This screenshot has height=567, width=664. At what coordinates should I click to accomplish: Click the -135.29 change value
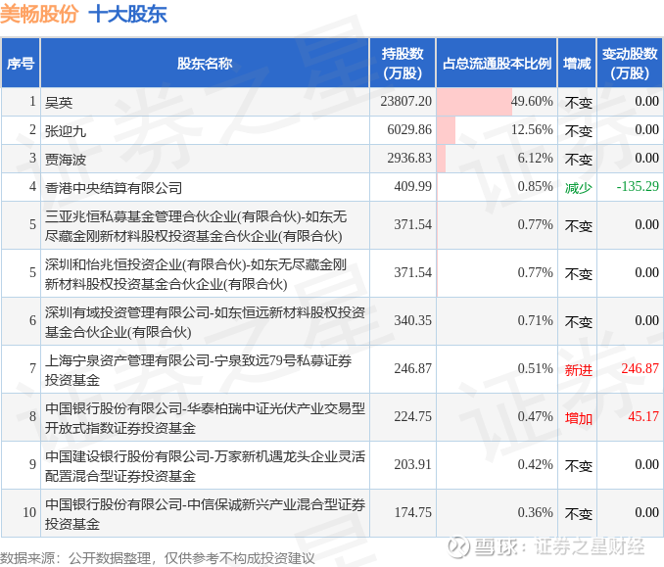(x=638, y=186)
